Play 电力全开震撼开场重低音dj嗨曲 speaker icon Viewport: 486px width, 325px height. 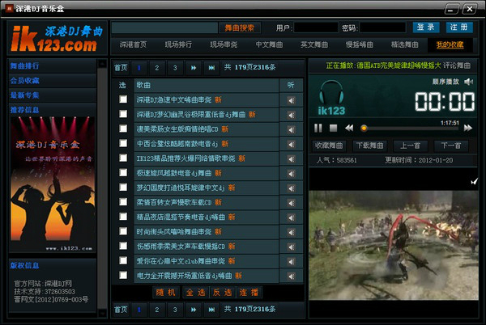click(291, 276)
